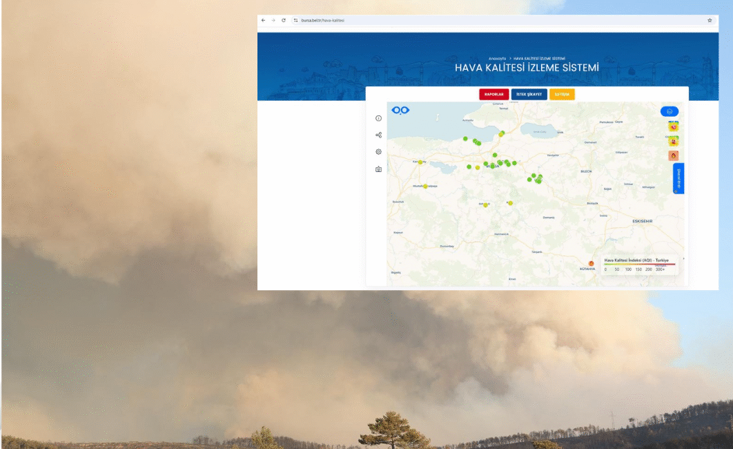Select the second yellow map layer thumbnail
Image resolution: width=733 pixels, height=449 pixels.
click(x=673, y=141)
